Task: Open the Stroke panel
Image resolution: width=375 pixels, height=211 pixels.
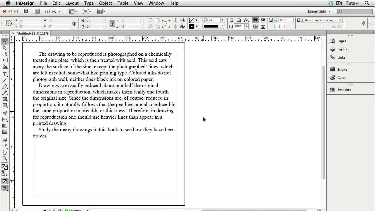Action: 342,69
